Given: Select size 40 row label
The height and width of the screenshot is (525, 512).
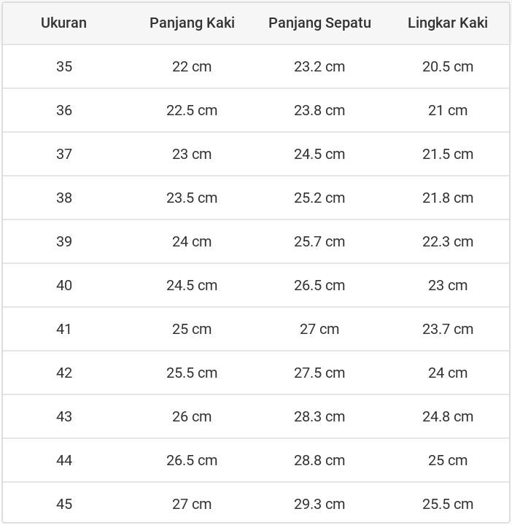Looking at the screenshot, I should 64,285.
